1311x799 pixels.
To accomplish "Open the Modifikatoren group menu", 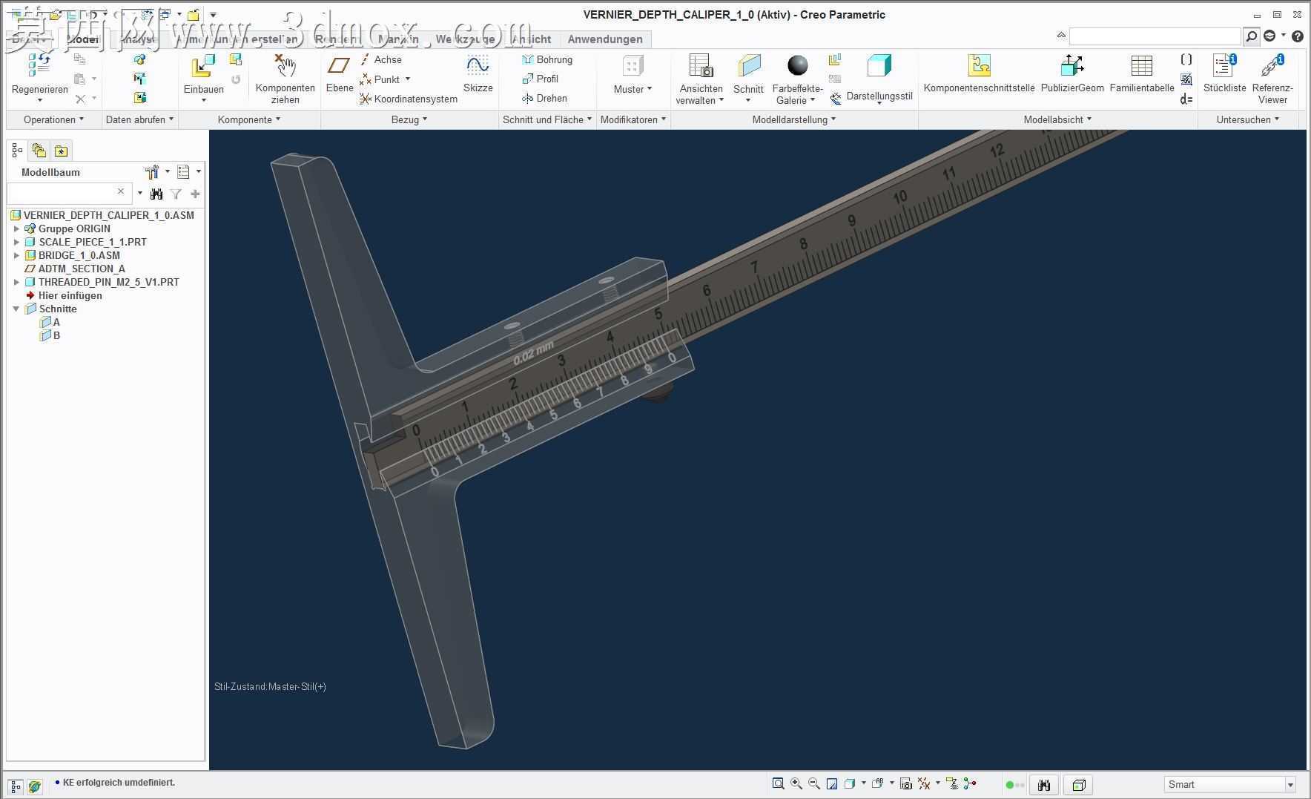I will click(x=633, y=119).
